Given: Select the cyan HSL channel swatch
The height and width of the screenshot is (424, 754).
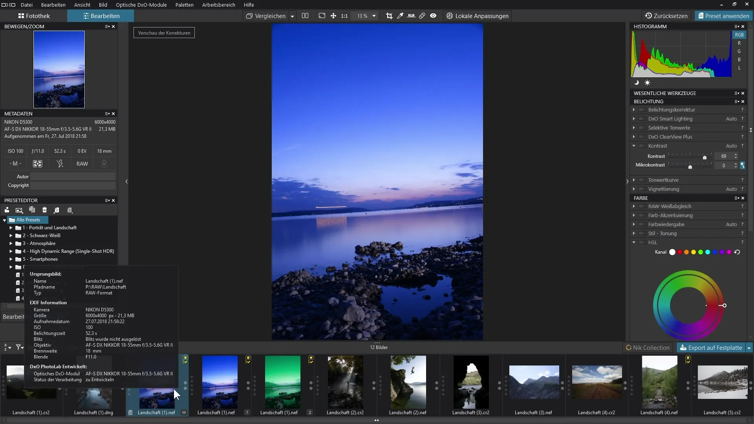Looking at the screenshot, I should [708, 252].
